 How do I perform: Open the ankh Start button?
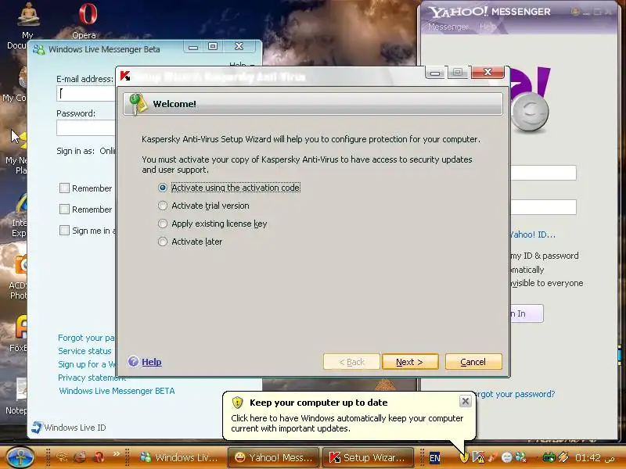coord(20,457)
